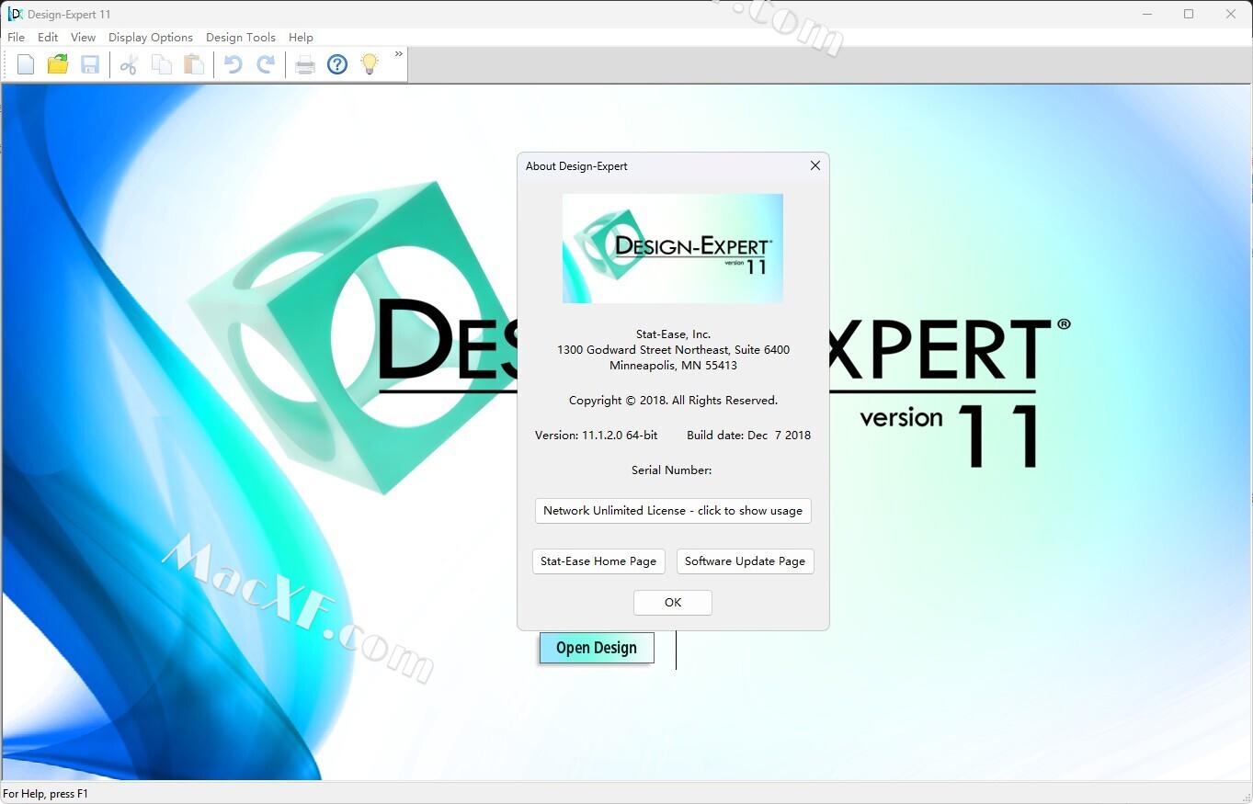Click the Paste clipboard icon

point(194,64)
